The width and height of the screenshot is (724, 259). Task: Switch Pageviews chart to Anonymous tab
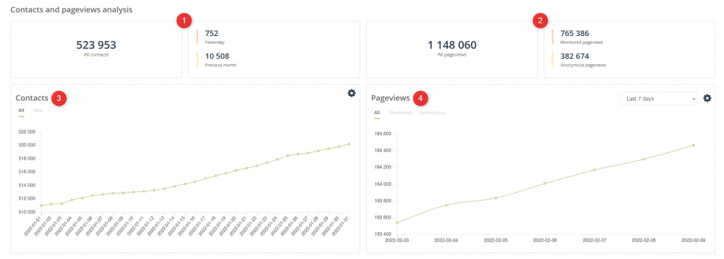click(433, 112)
